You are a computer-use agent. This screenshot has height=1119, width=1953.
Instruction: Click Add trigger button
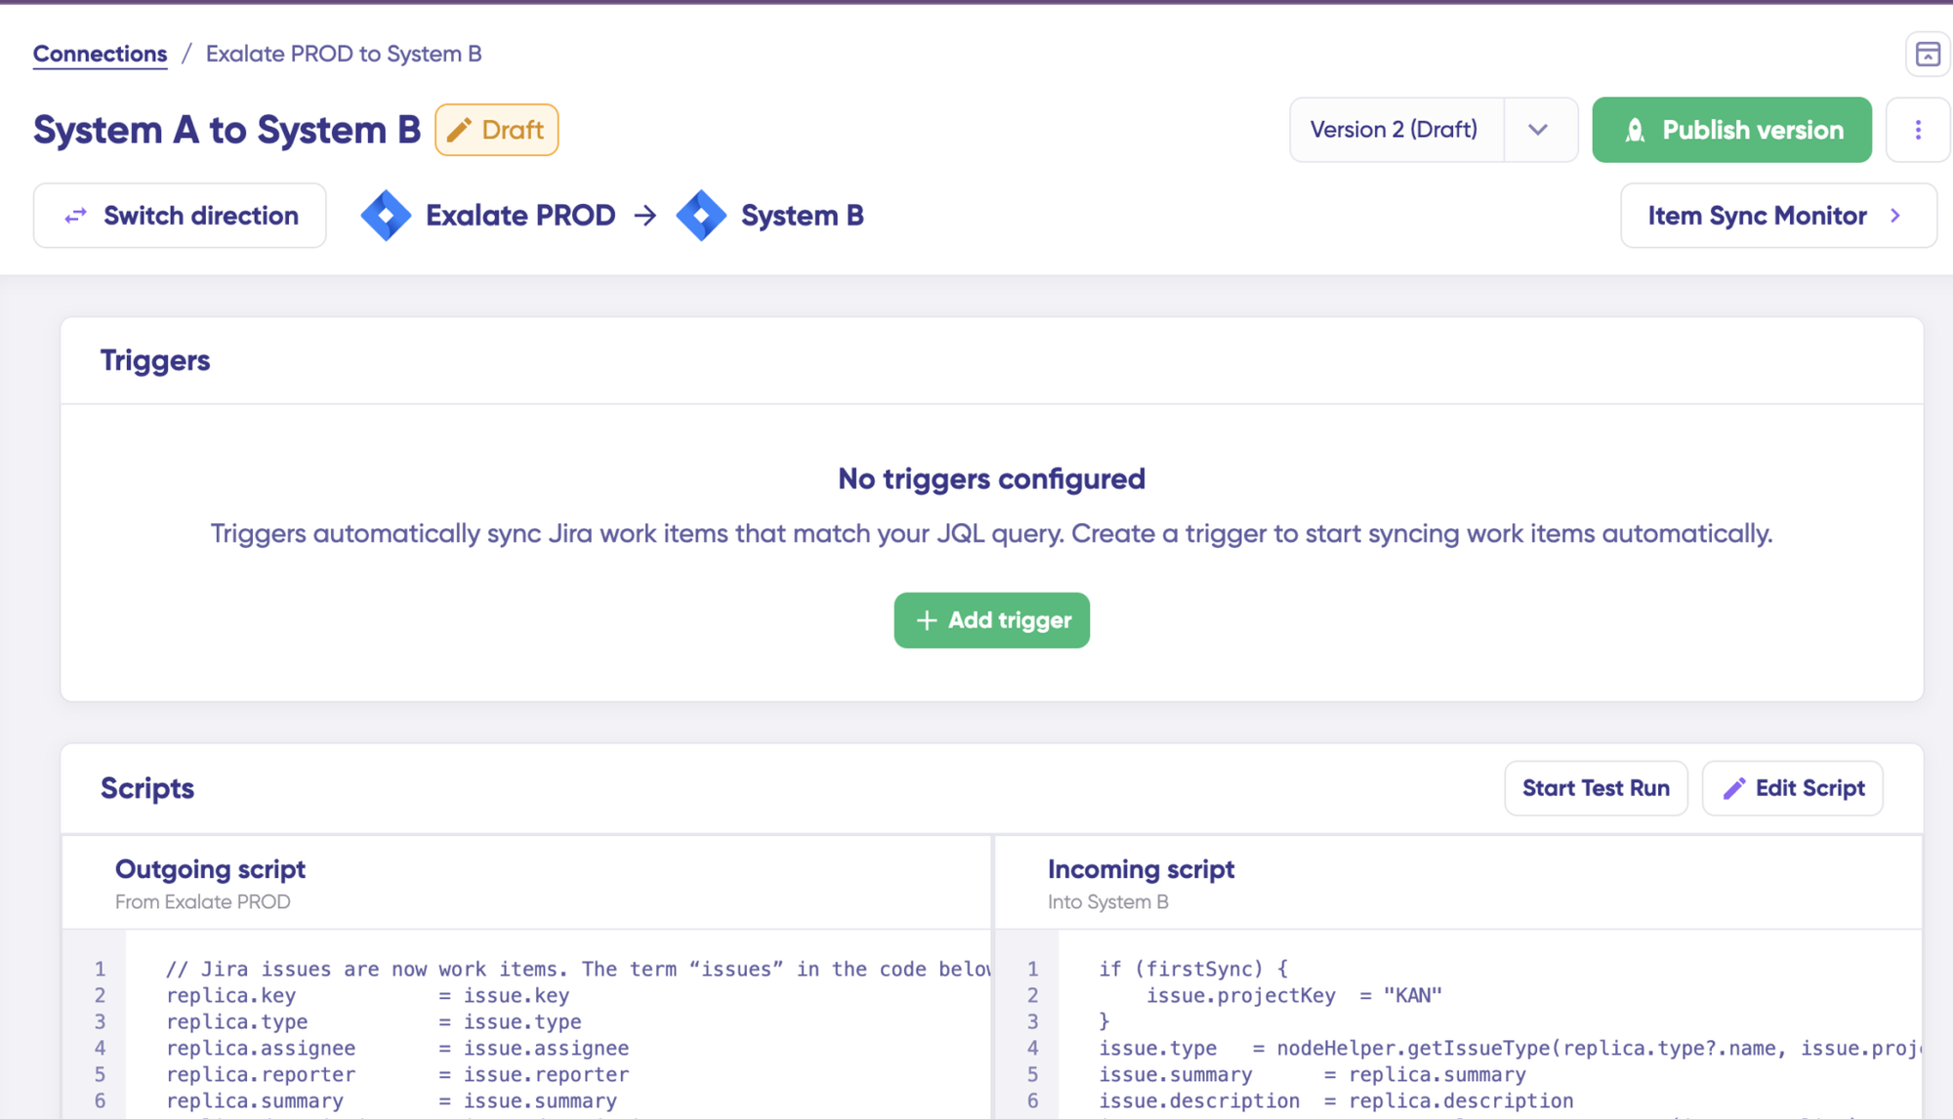[991, 620]
